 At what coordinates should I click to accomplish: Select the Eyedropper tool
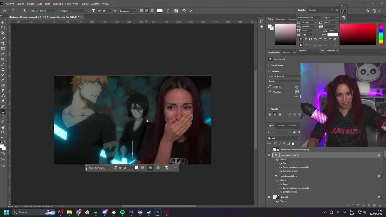click(3, 54)
